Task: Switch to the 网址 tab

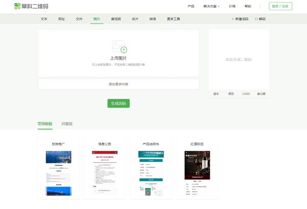Action: tap(61, 19)
